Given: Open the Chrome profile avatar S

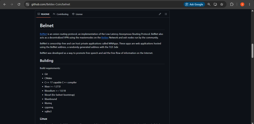Looking at the screenshot, I should click(242, 4).
